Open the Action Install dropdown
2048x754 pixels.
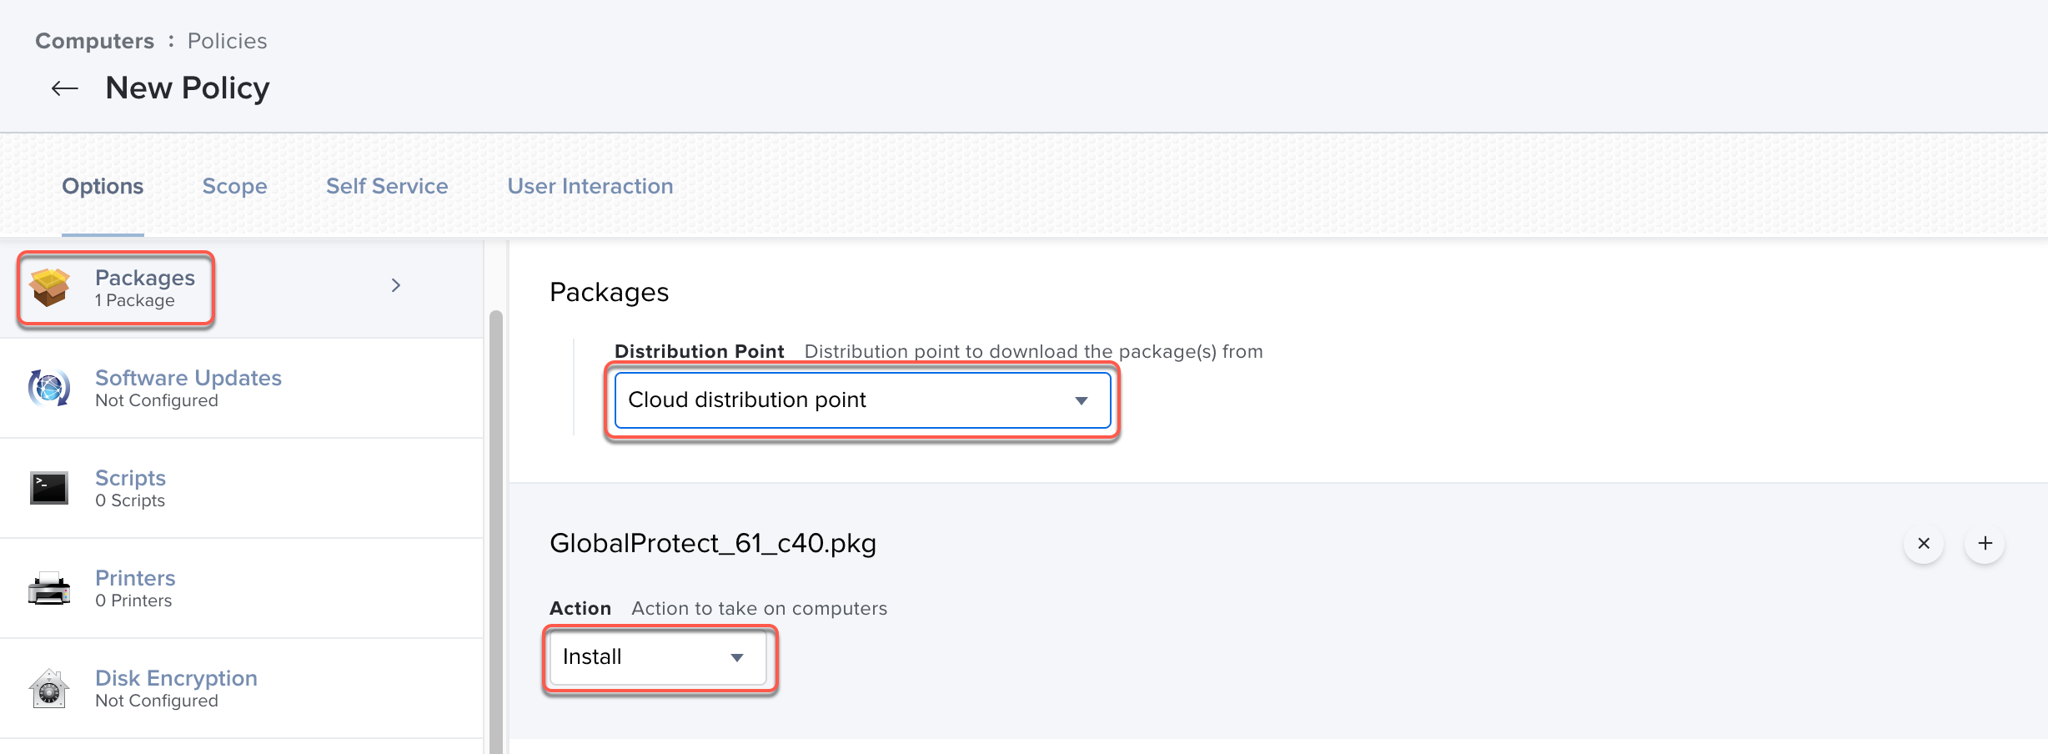point(657,657)
